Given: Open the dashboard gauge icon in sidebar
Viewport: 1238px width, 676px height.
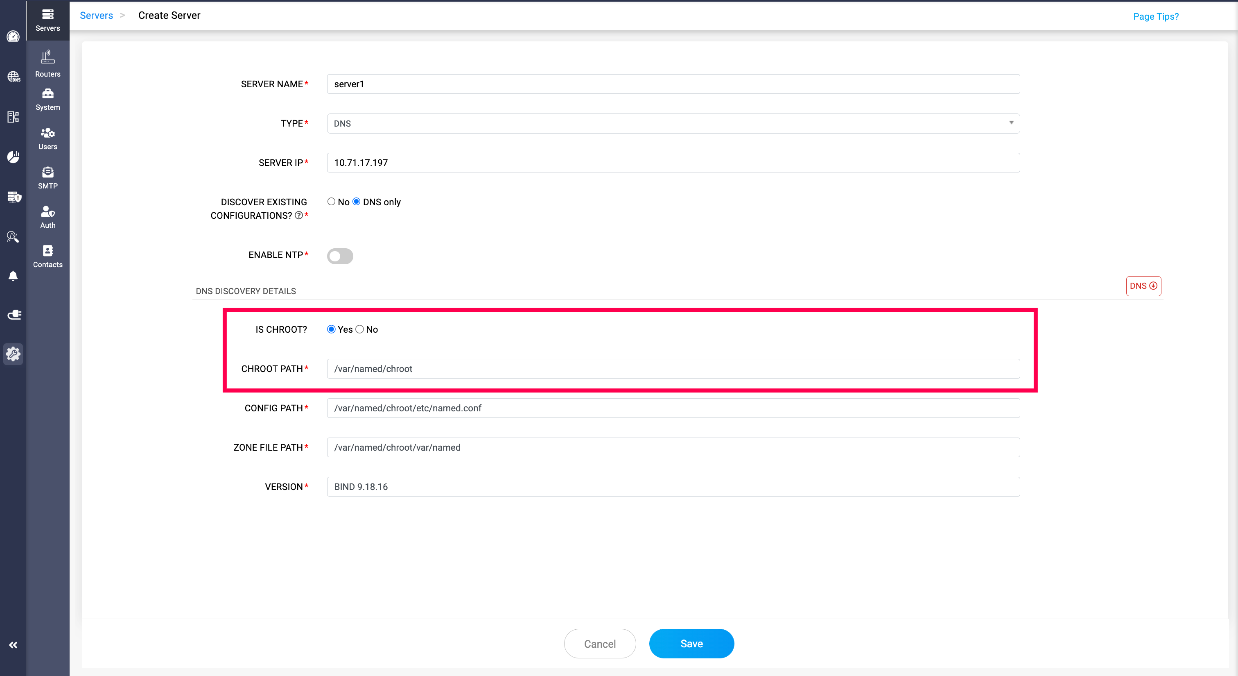Looking at the screenshot, I should pyautogui.click(x=13, y=36).
